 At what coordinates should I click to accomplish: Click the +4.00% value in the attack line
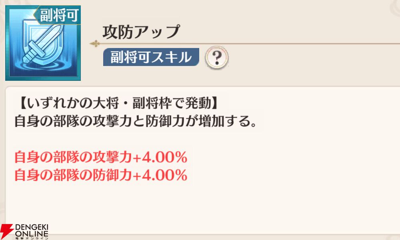click(160, 158)
